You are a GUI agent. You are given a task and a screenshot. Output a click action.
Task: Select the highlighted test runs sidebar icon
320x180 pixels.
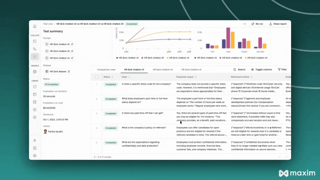[x=35, y=57]
